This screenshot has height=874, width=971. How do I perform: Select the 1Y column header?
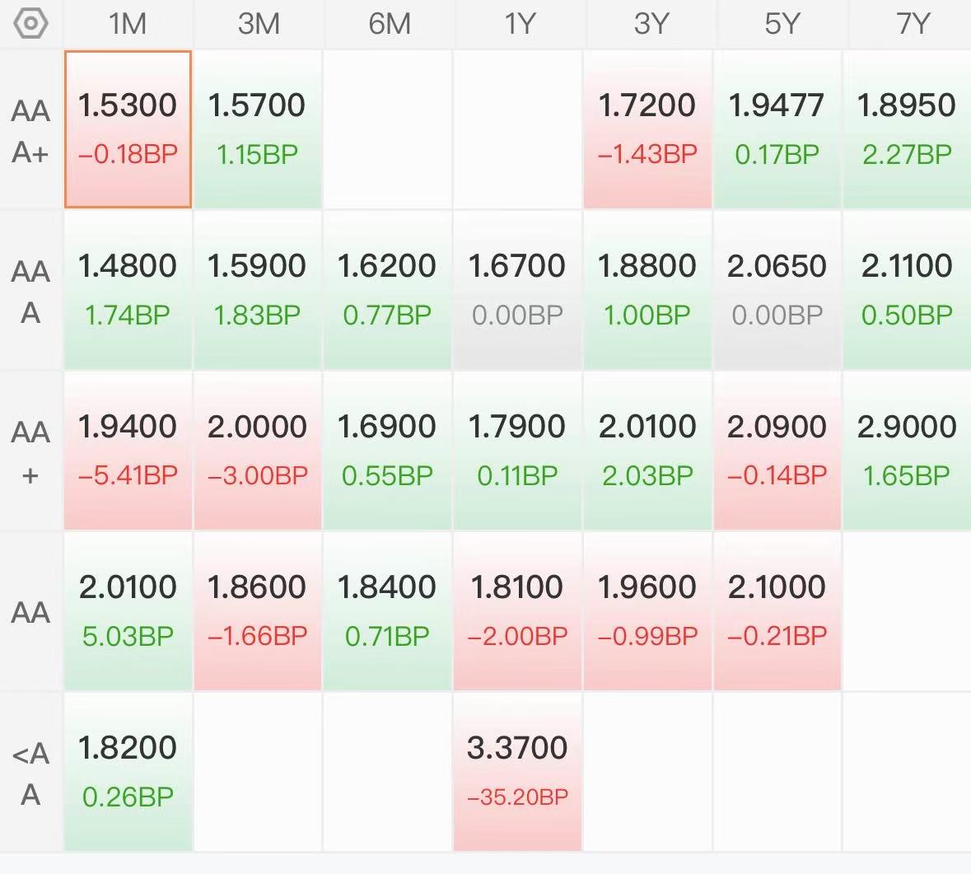coord(518,24)
